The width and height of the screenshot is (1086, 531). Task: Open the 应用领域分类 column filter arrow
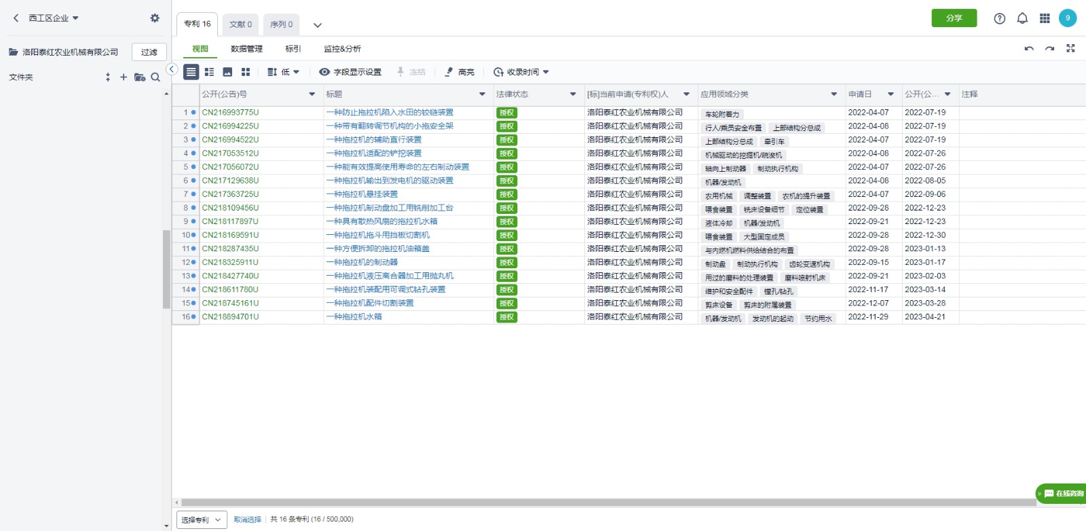coord(834,94)
